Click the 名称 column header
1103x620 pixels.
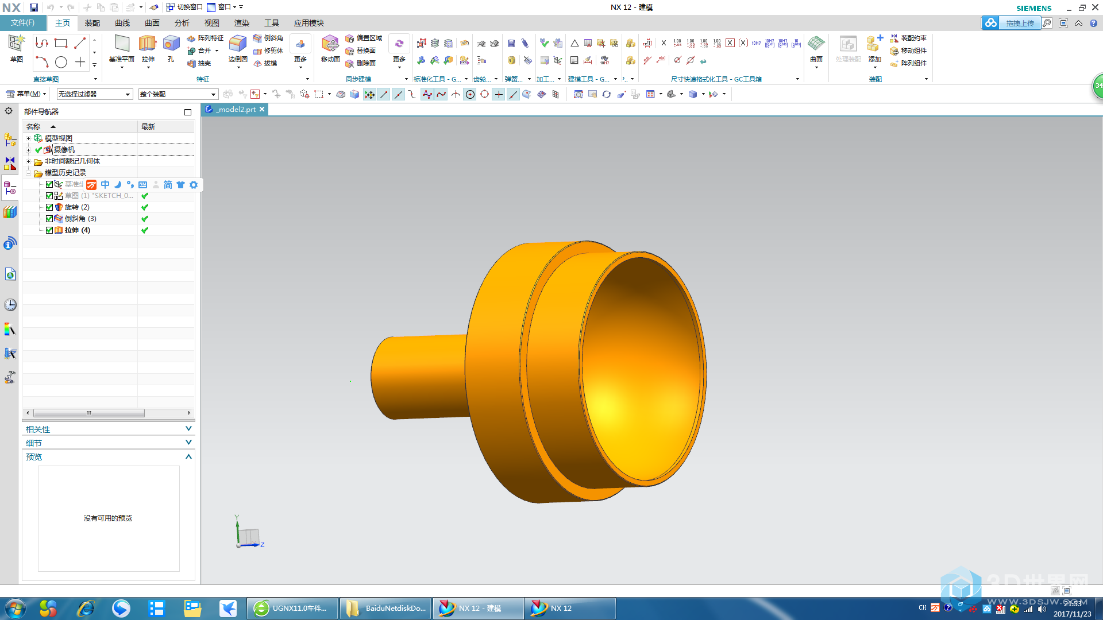[x=80, y=126]
